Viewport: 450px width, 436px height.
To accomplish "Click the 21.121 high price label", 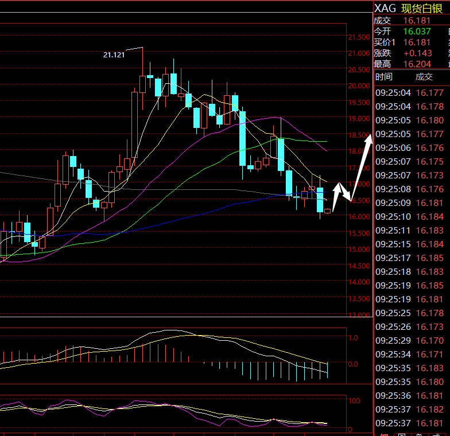I will (x=114, y=54).
